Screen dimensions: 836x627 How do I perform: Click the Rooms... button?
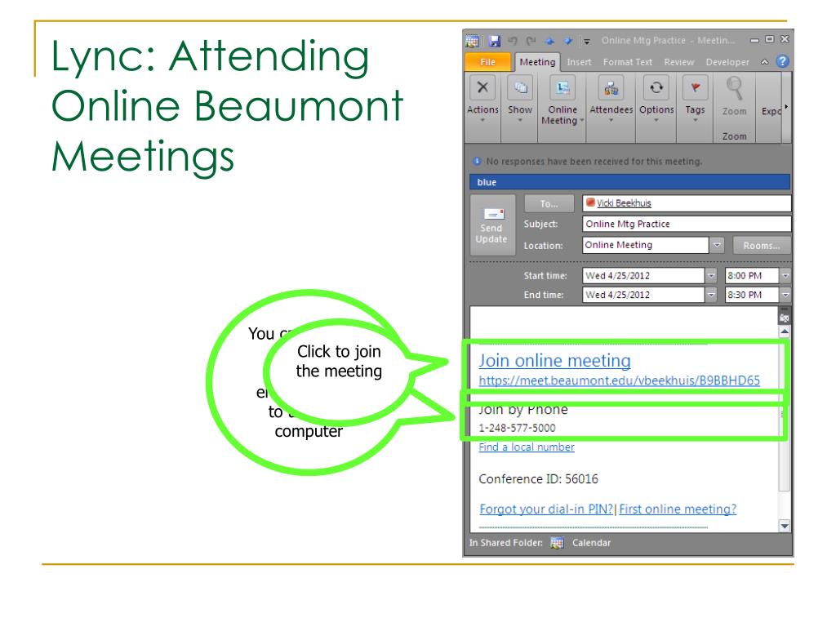(x=762, y=245)
